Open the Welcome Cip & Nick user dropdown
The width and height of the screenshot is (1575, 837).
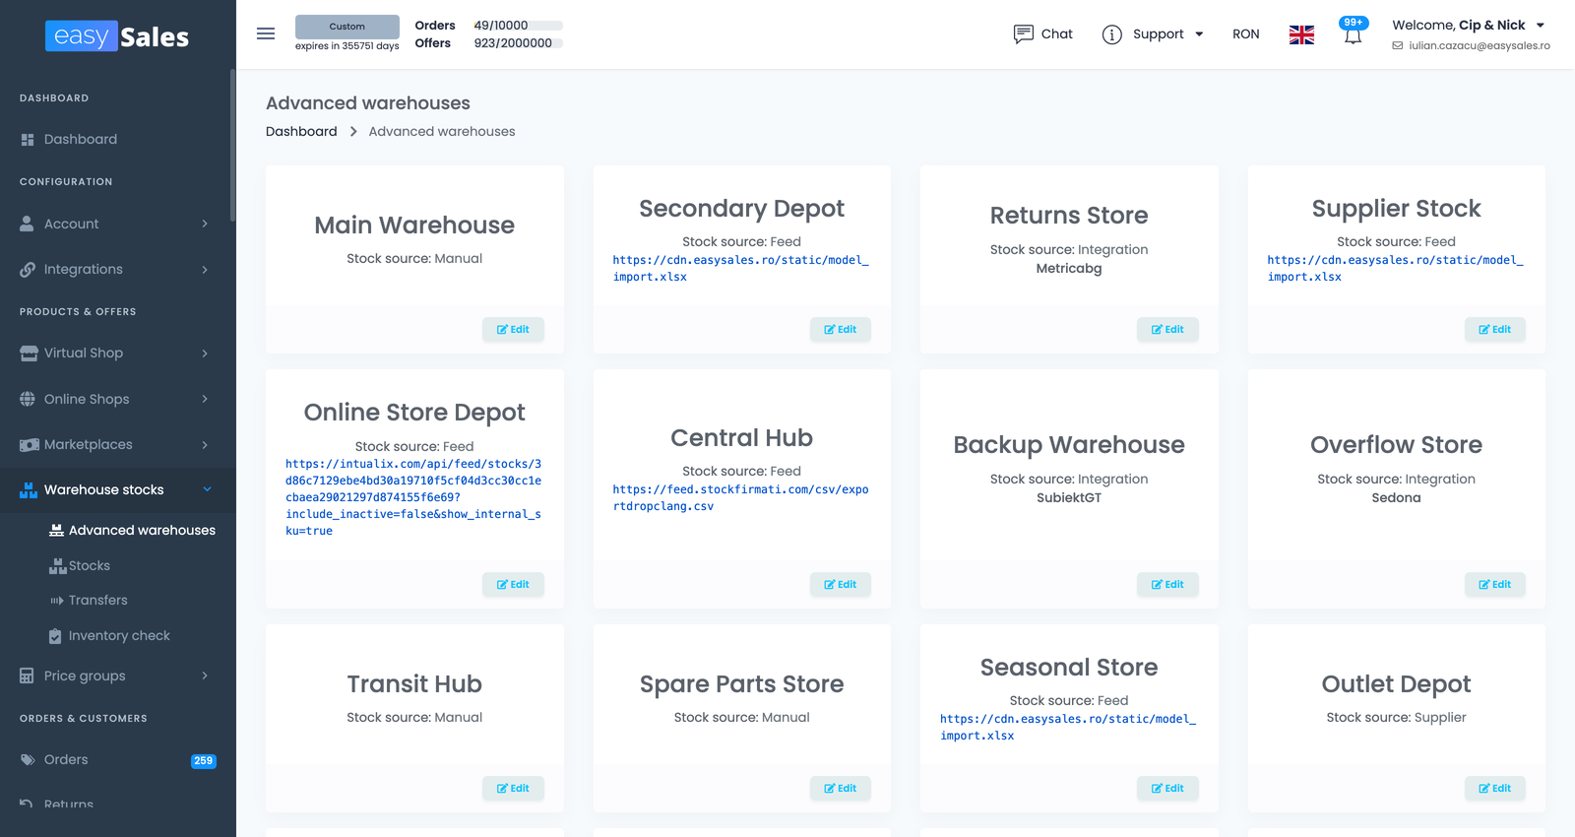1470,26
